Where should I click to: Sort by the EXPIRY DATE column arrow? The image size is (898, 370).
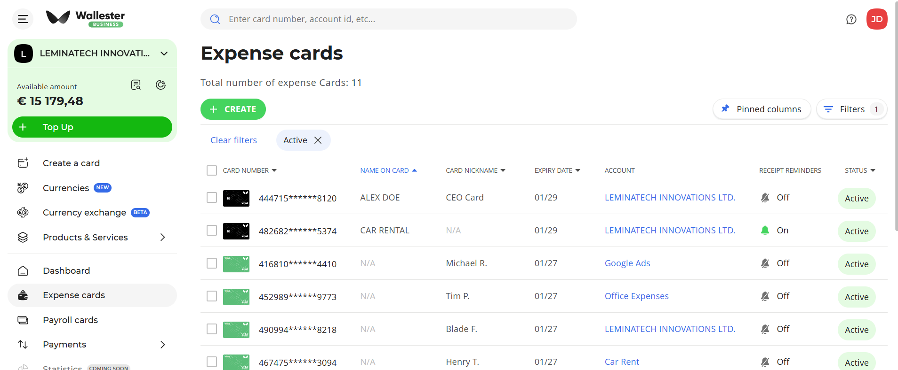[x=578, y=170]
